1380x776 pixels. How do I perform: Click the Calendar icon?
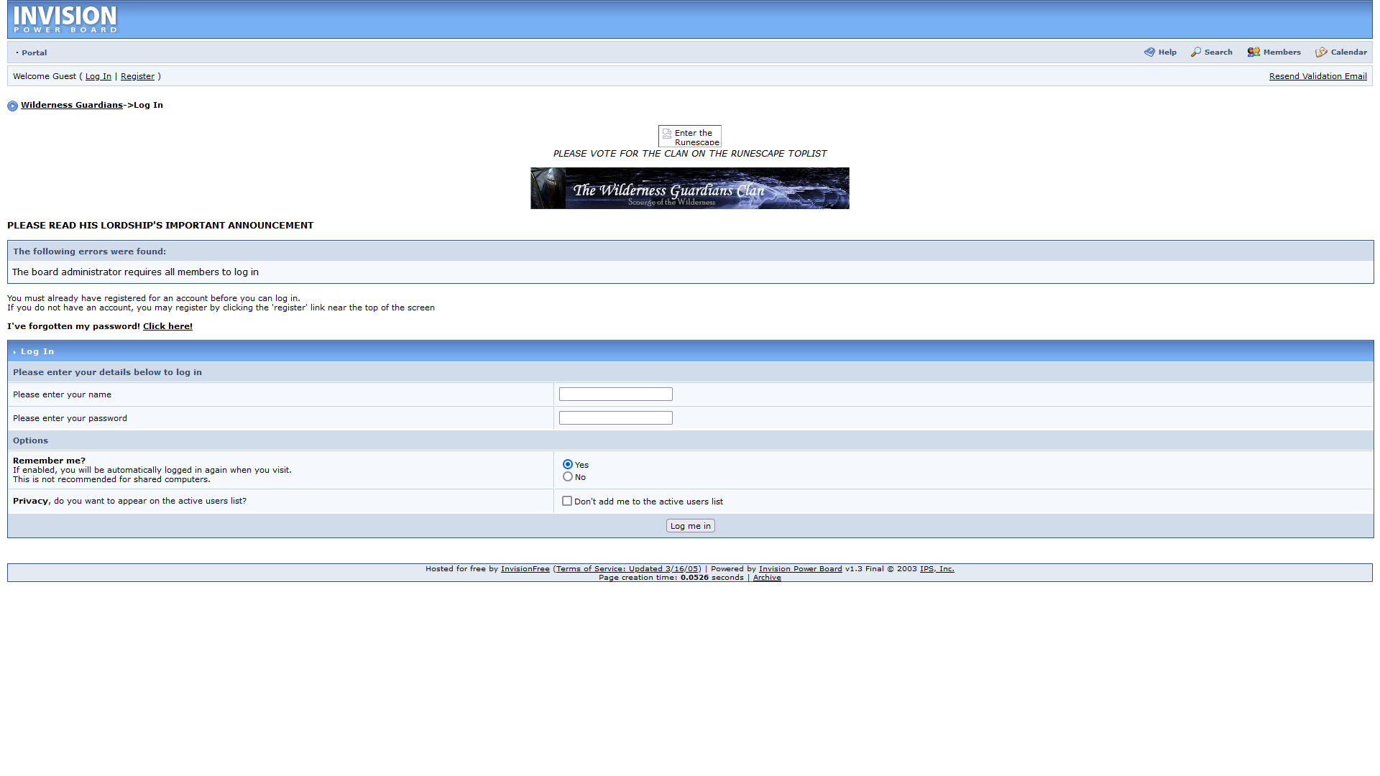1321,52
